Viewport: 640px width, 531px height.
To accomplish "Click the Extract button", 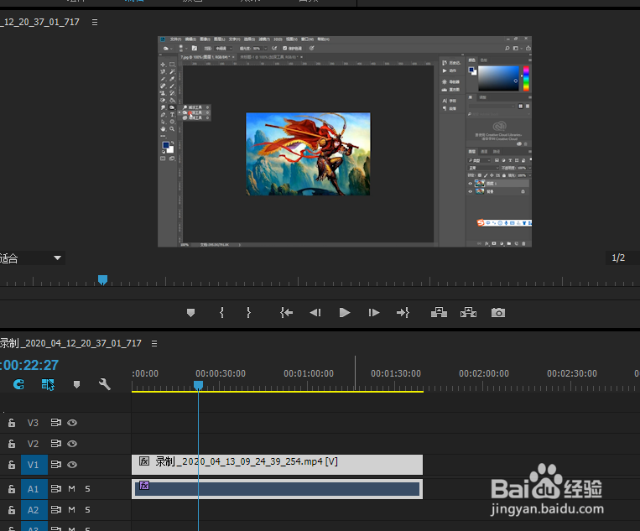I will [x=469, y=313].
